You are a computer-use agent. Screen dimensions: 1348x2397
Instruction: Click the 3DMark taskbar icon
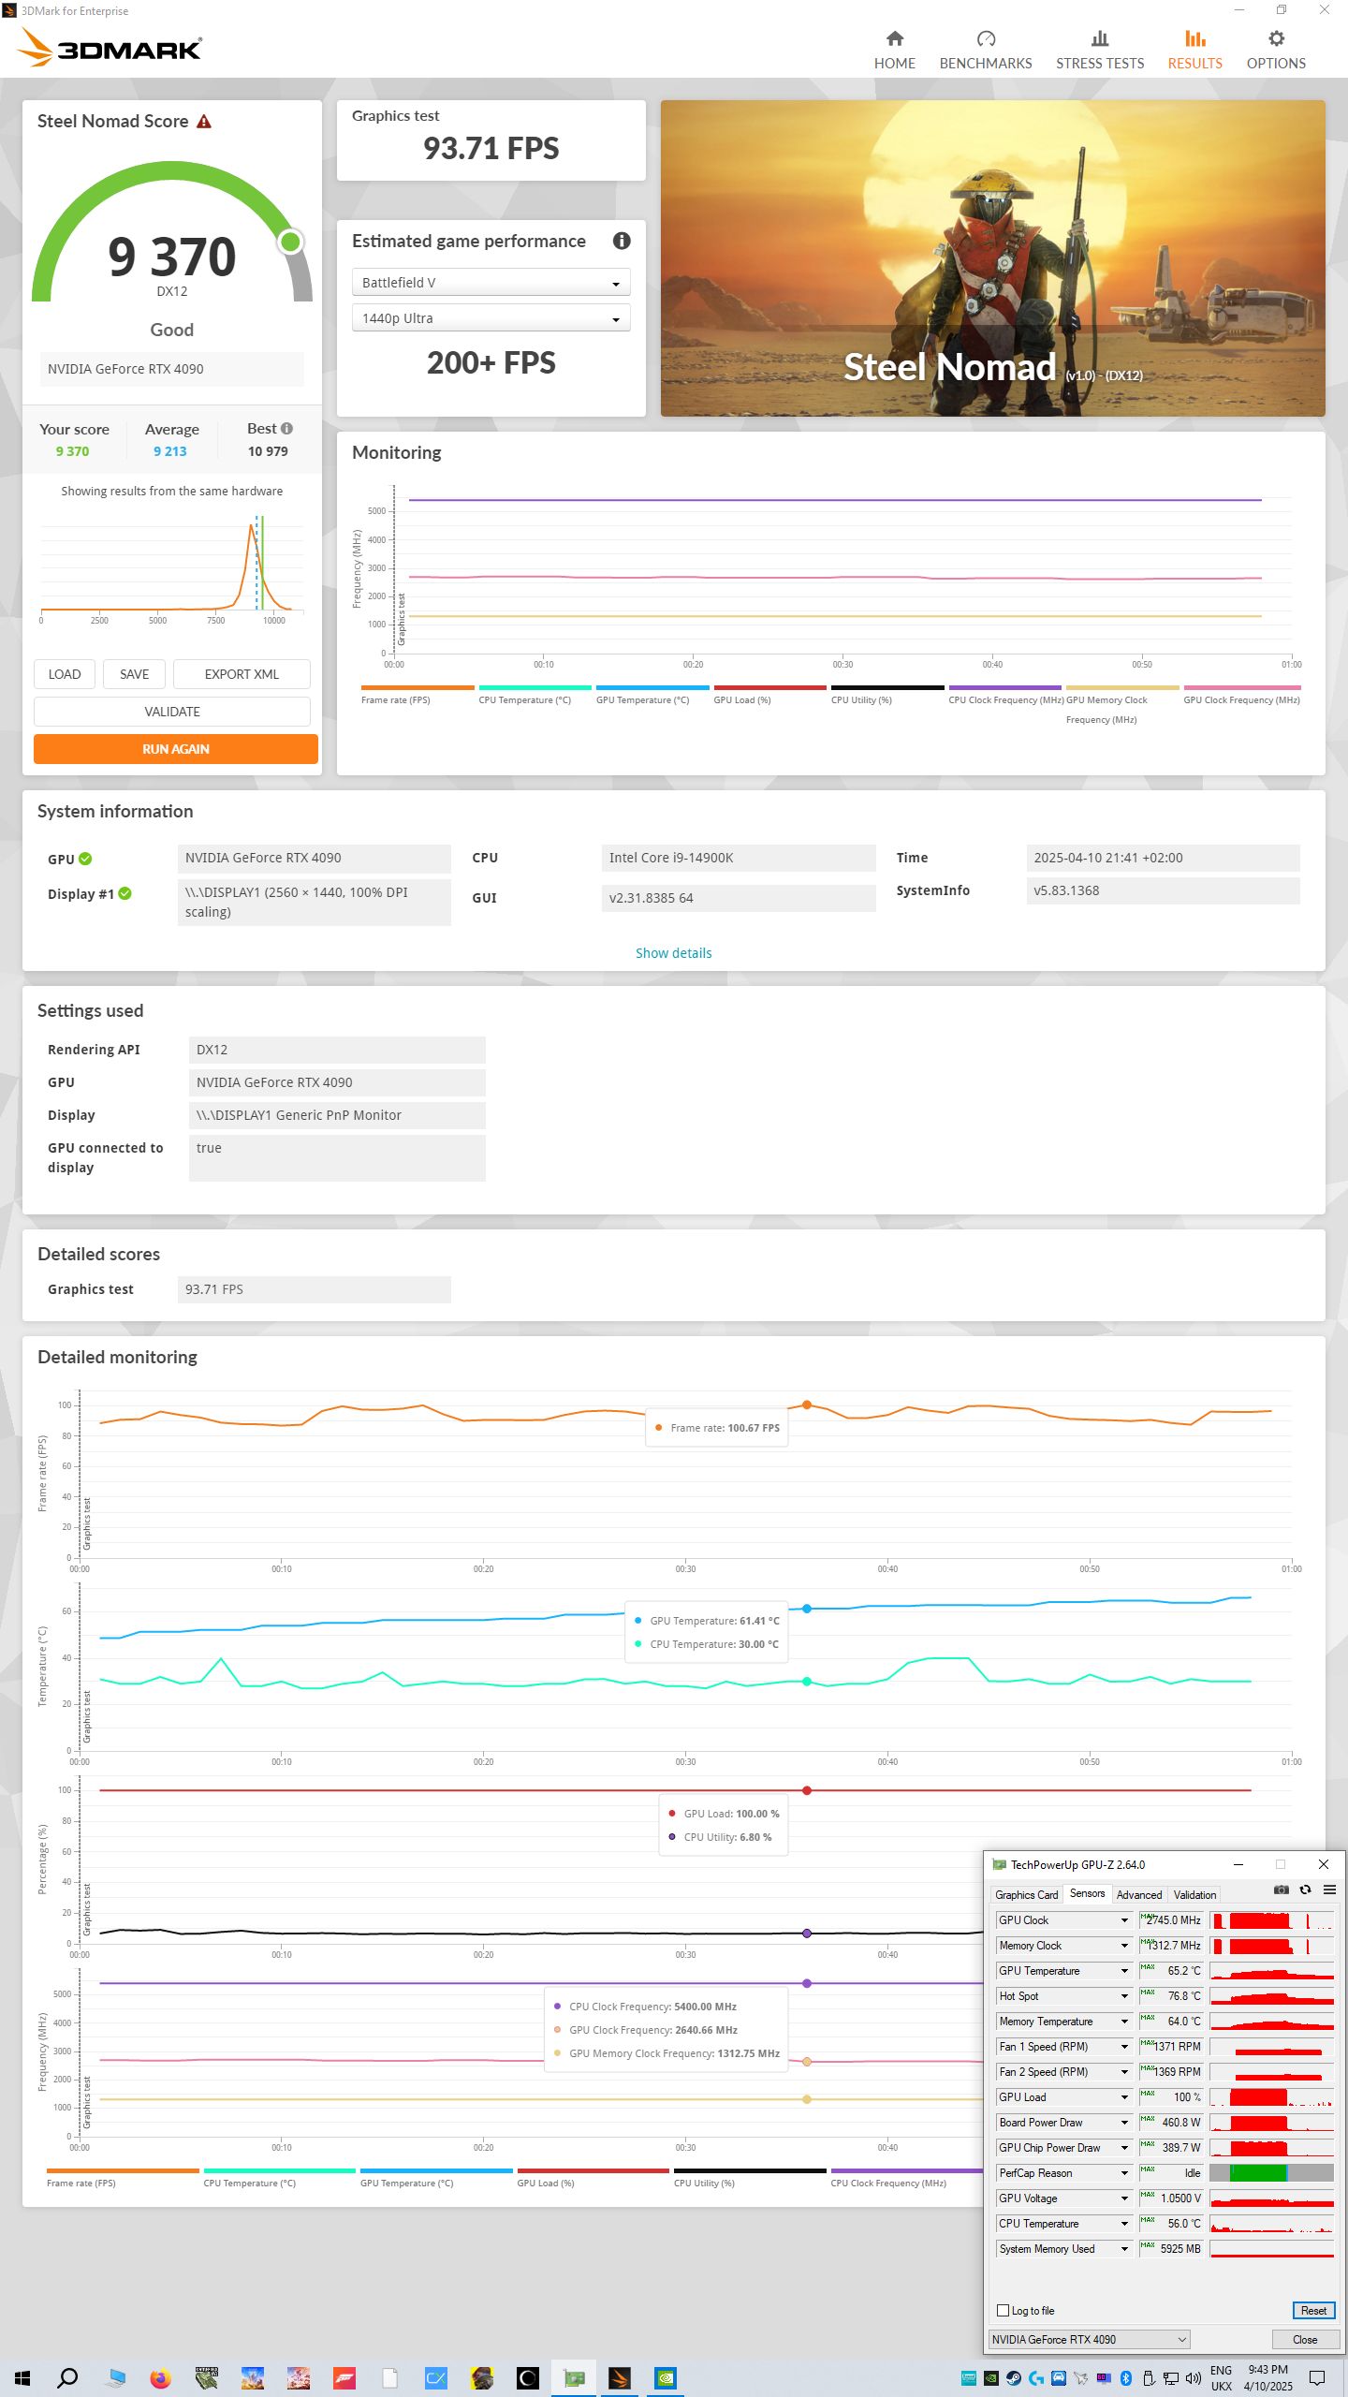(x=619, y=2377)
